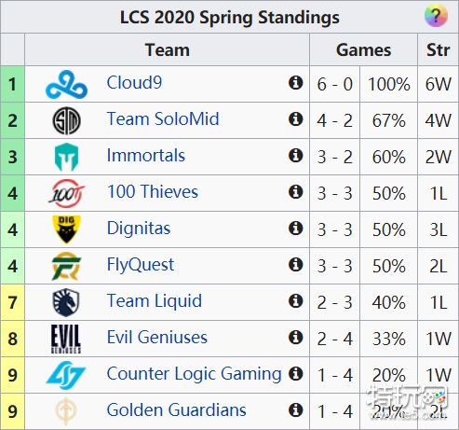Click the Games column header
Viewport: 459px width, 430px height.
(363, 49)
